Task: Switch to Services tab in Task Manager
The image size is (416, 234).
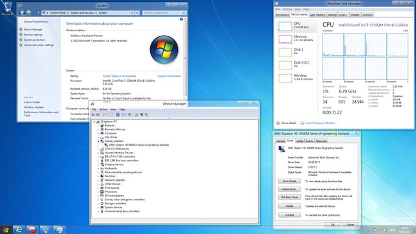Action: [x=367, y=15]
